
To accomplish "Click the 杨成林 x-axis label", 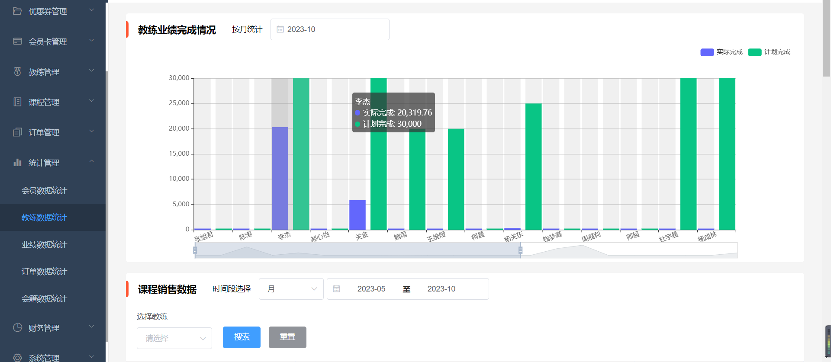I will (707, 237).
